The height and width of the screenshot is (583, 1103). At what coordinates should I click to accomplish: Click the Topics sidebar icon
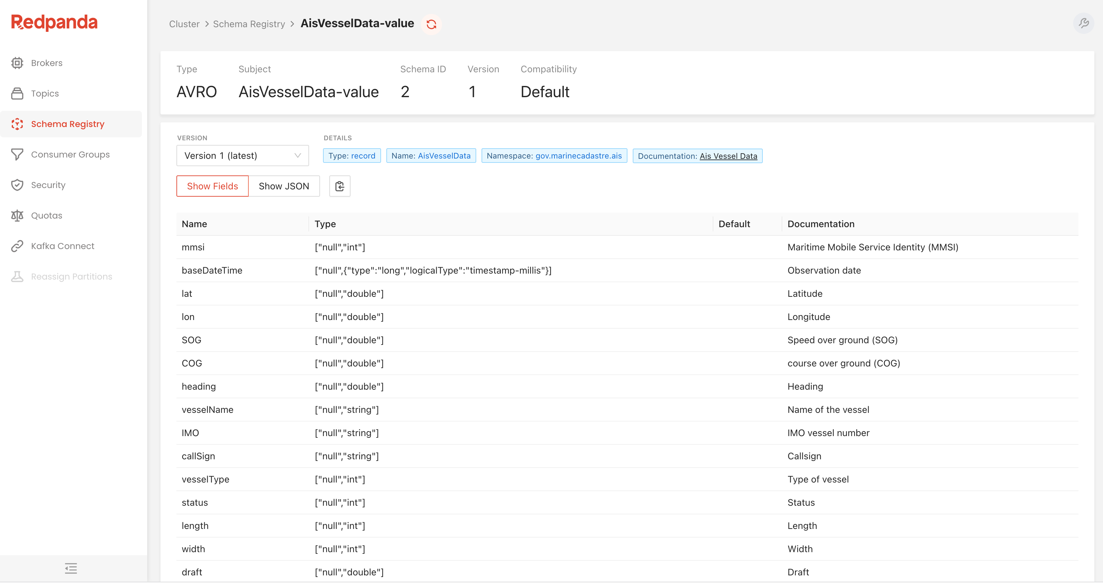(x=17, y=93)
